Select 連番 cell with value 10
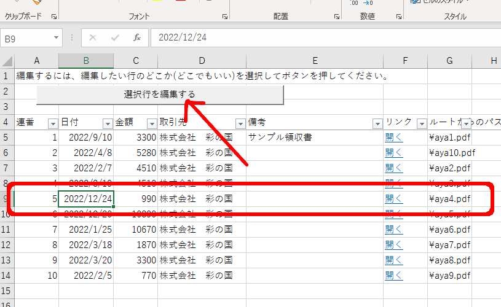 37,276
